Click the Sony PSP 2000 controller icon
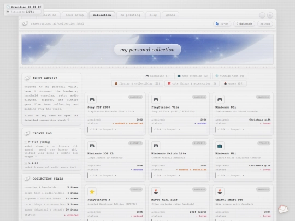Image resolution: width=295 pixels, height=221 pixels. [92, 99]
